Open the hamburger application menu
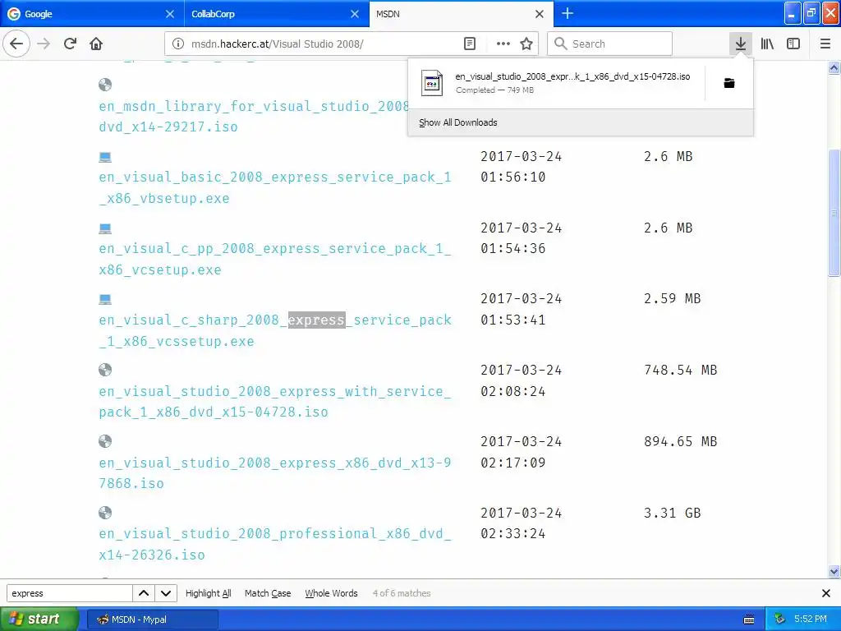The image size is (841, 631). pos(825,44)
